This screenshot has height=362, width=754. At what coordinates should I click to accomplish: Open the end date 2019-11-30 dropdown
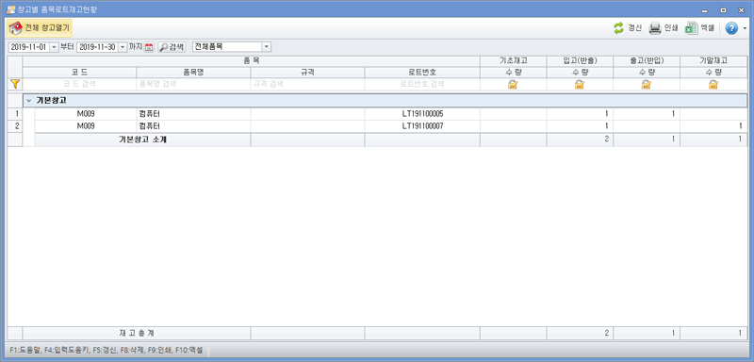pos(123,47)
